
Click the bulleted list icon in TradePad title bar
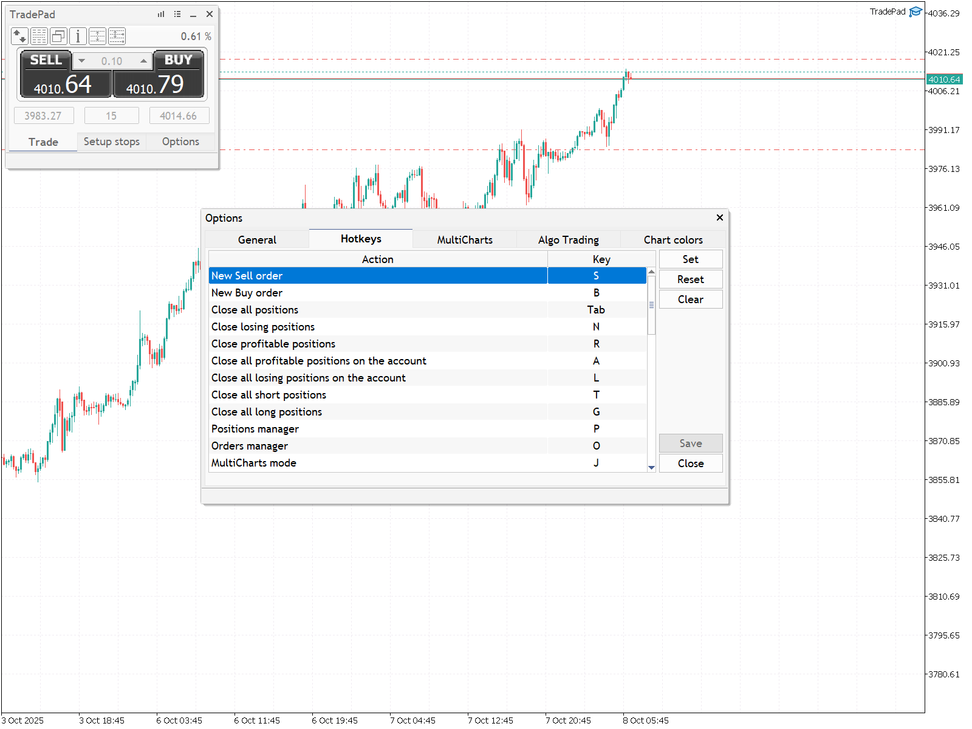pyautogui.click(x=177, y=14)
